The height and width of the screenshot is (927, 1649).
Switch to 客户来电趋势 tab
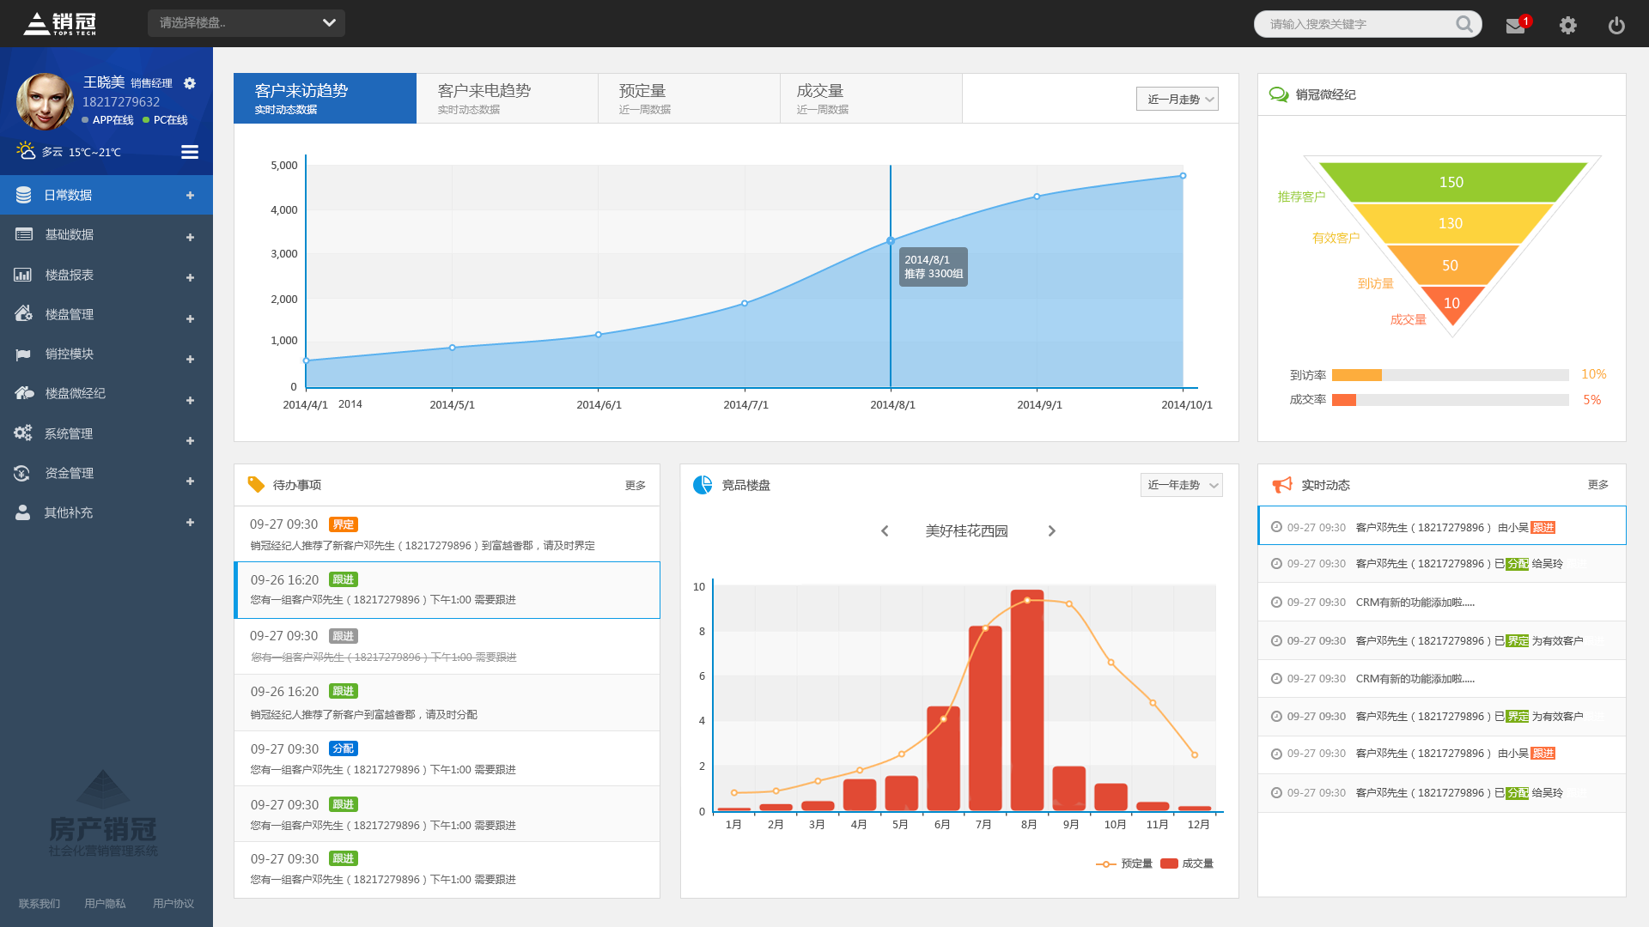508,98
